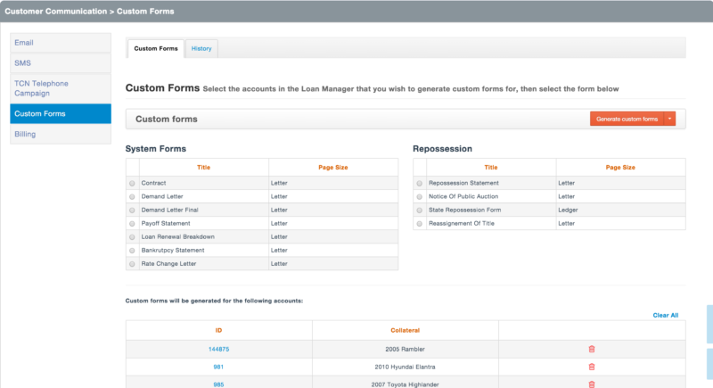Delete account 144875 with trash icon
Viewport: 713px width, 388px height.
pyautogui.click(x=592, y=349)
